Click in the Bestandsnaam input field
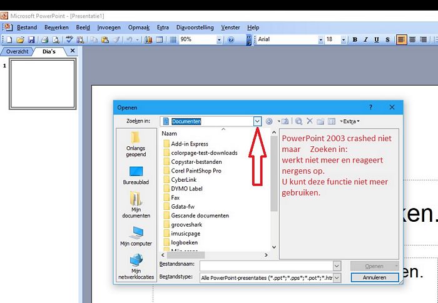This screenshot has width=438, height=303. [267, 266]
